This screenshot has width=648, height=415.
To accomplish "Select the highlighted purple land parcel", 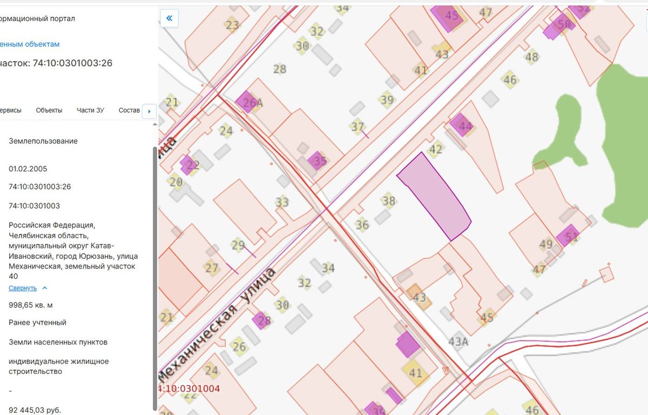I will [434, 197].
